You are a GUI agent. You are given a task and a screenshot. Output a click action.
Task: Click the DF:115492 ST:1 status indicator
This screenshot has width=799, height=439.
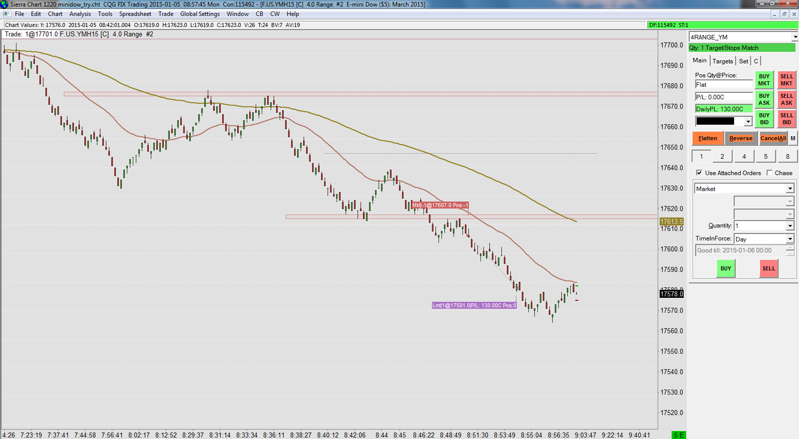pyautogui.click(x=723, y=25)
